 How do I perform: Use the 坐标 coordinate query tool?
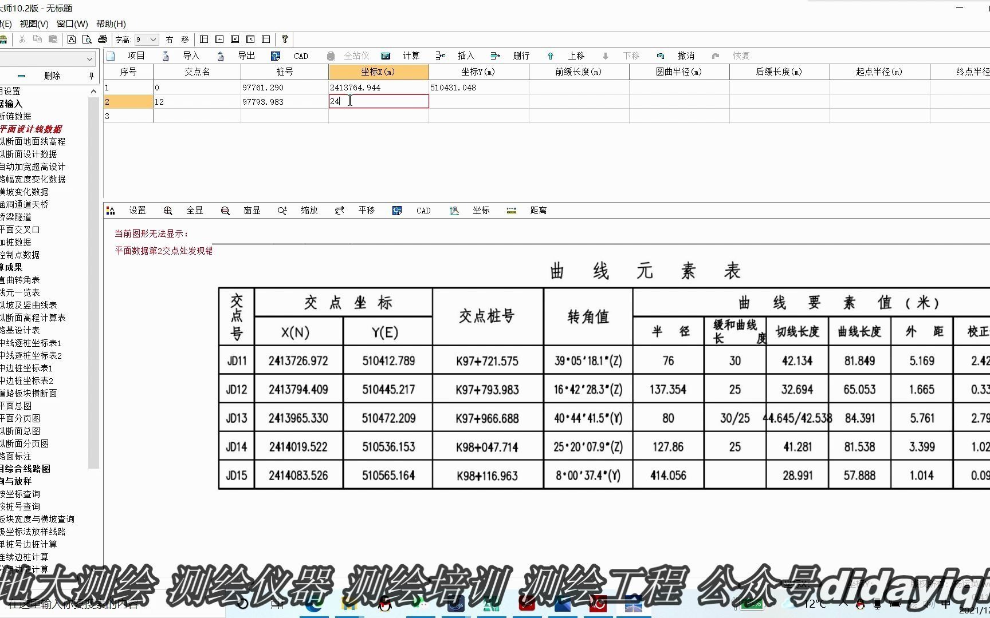[481, 210]
